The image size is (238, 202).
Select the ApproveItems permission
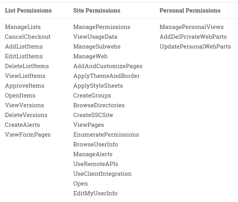(x=25, y=86)
